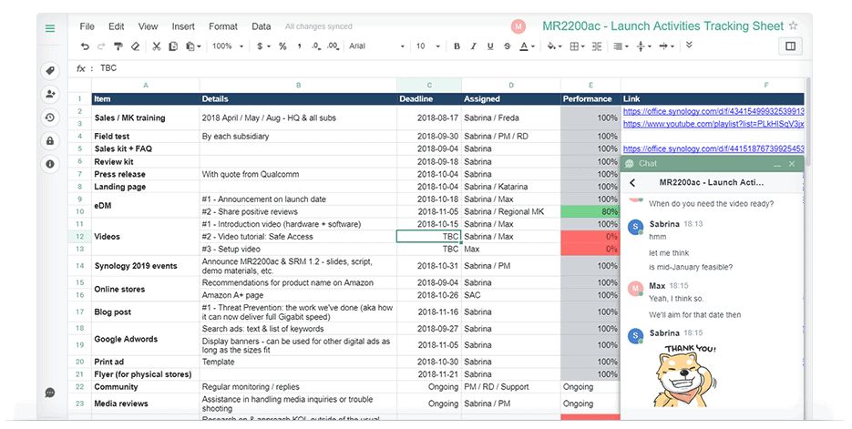Screen dimensions: 852x429
Task: Select the Google Adwords cell
Action: pyautogui.click(x=146, y=339)
